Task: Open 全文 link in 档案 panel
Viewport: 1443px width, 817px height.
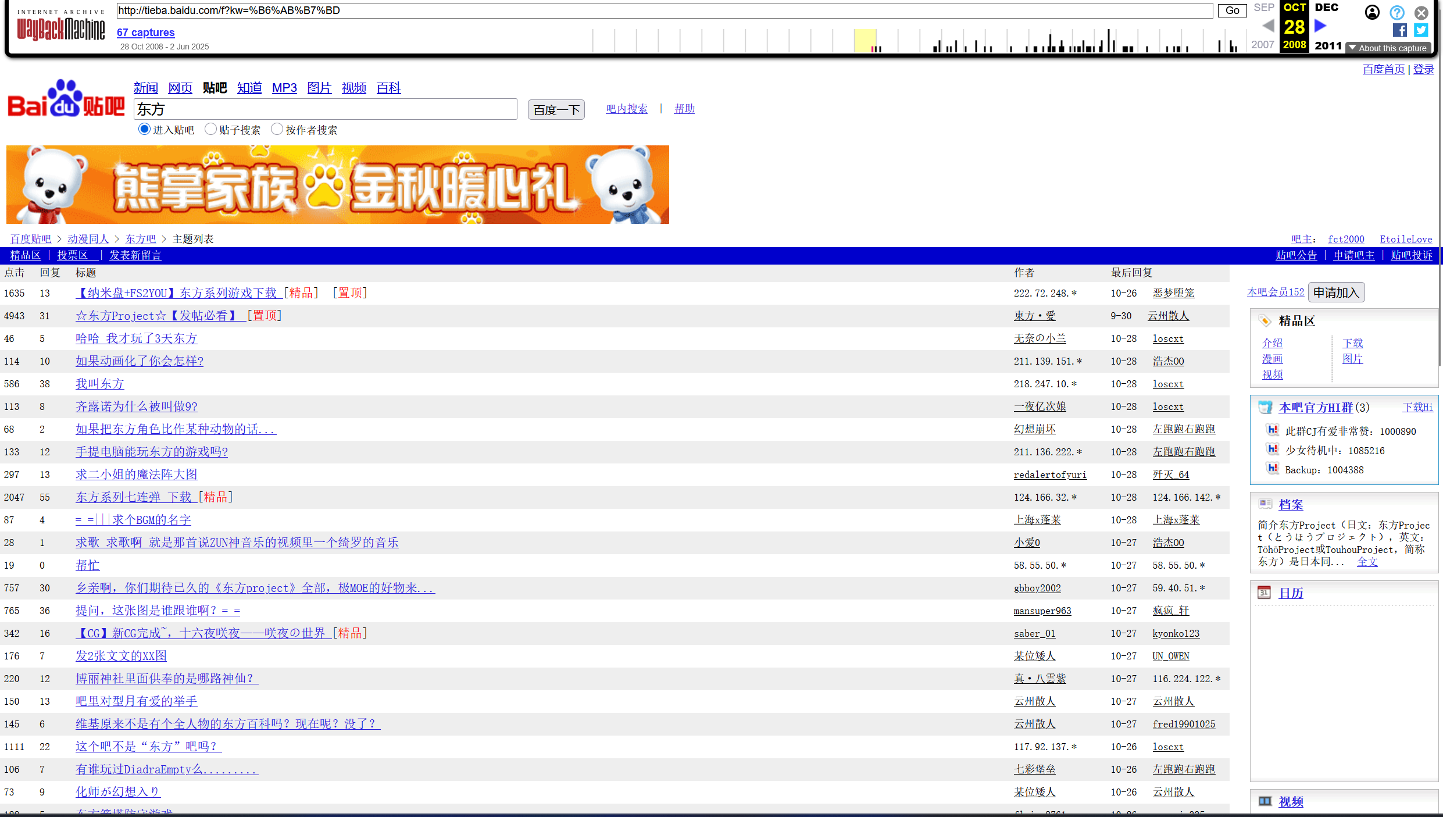Action: pos(1367,562)
